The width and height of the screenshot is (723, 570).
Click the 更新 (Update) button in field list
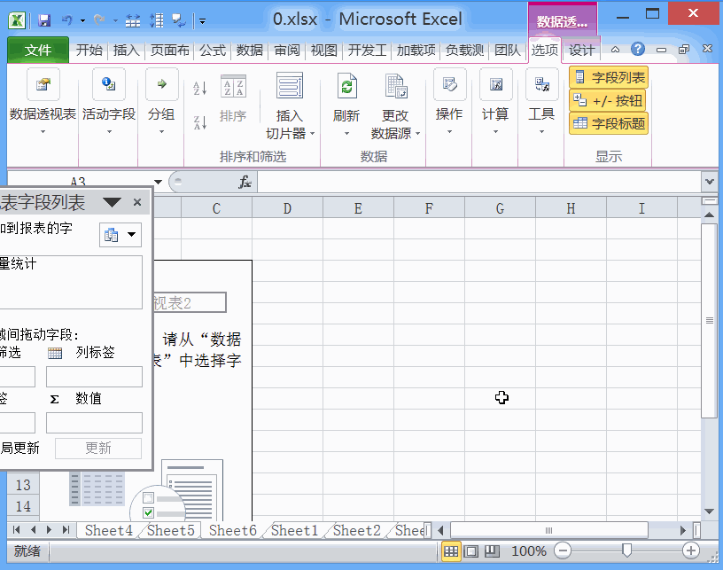pyautogui.click(x=97, y=448)
